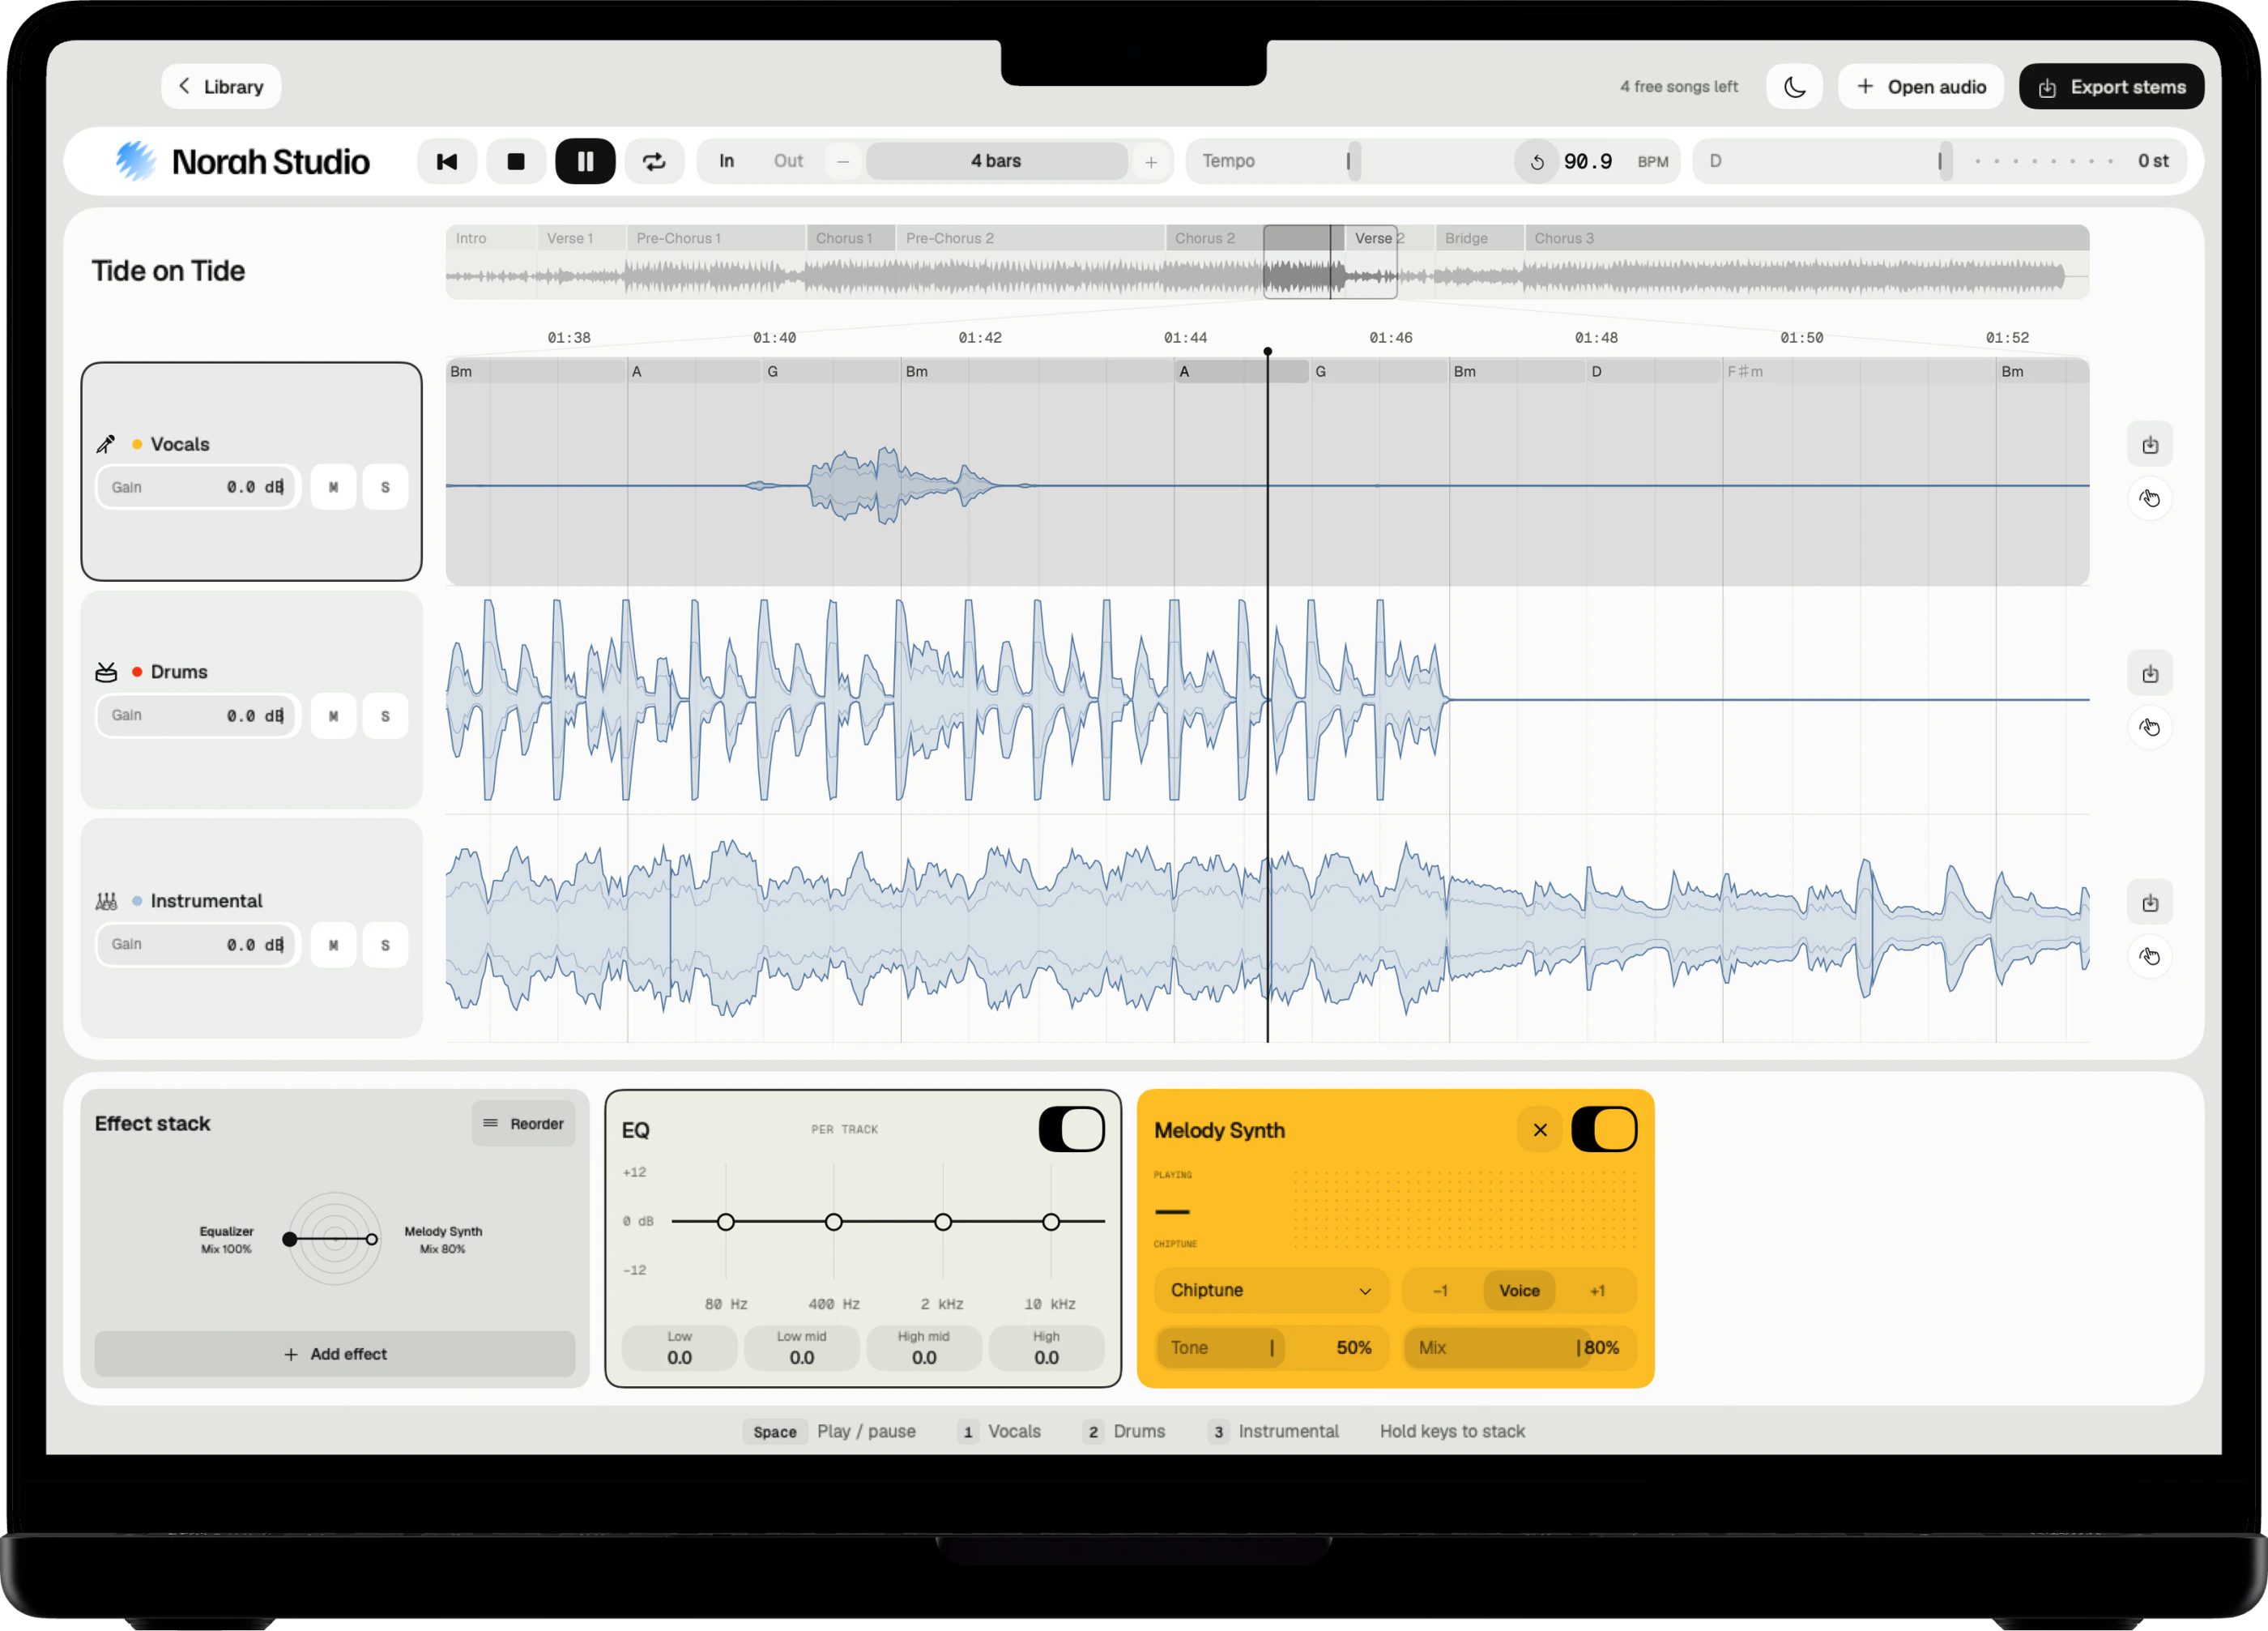This screenshot has height=1631, width=2268.
Task: Solo the Drums track
Action: point(385,716)
